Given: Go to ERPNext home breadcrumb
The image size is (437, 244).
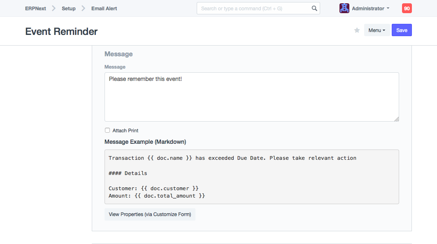Looking at the screenshot, I should tap(35, 8).
